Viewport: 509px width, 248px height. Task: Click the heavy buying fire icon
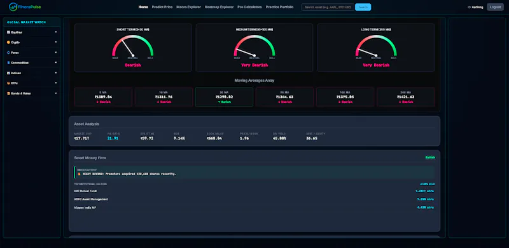click(79, 174)
